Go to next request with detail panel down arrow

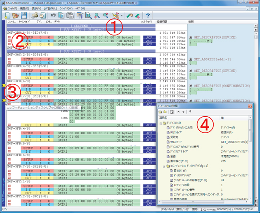[x=183, y=112]
